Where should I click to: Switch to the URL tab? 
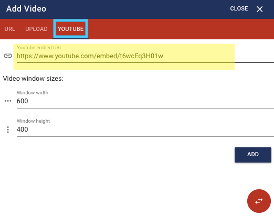pos(10,29)
